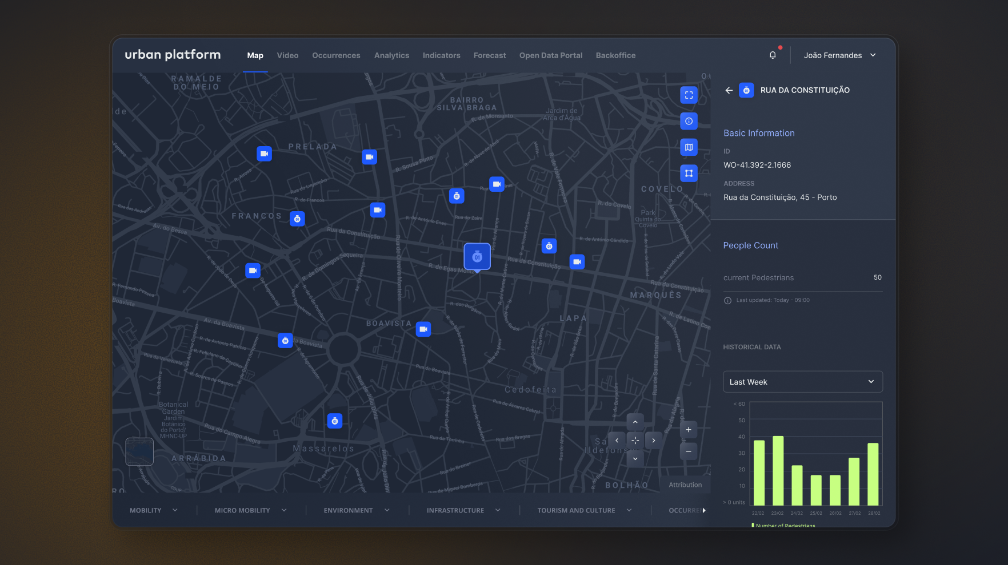1008x565 pixels.
Task: Click the selected people counter marker 01
Action: [x=477, y=257]
